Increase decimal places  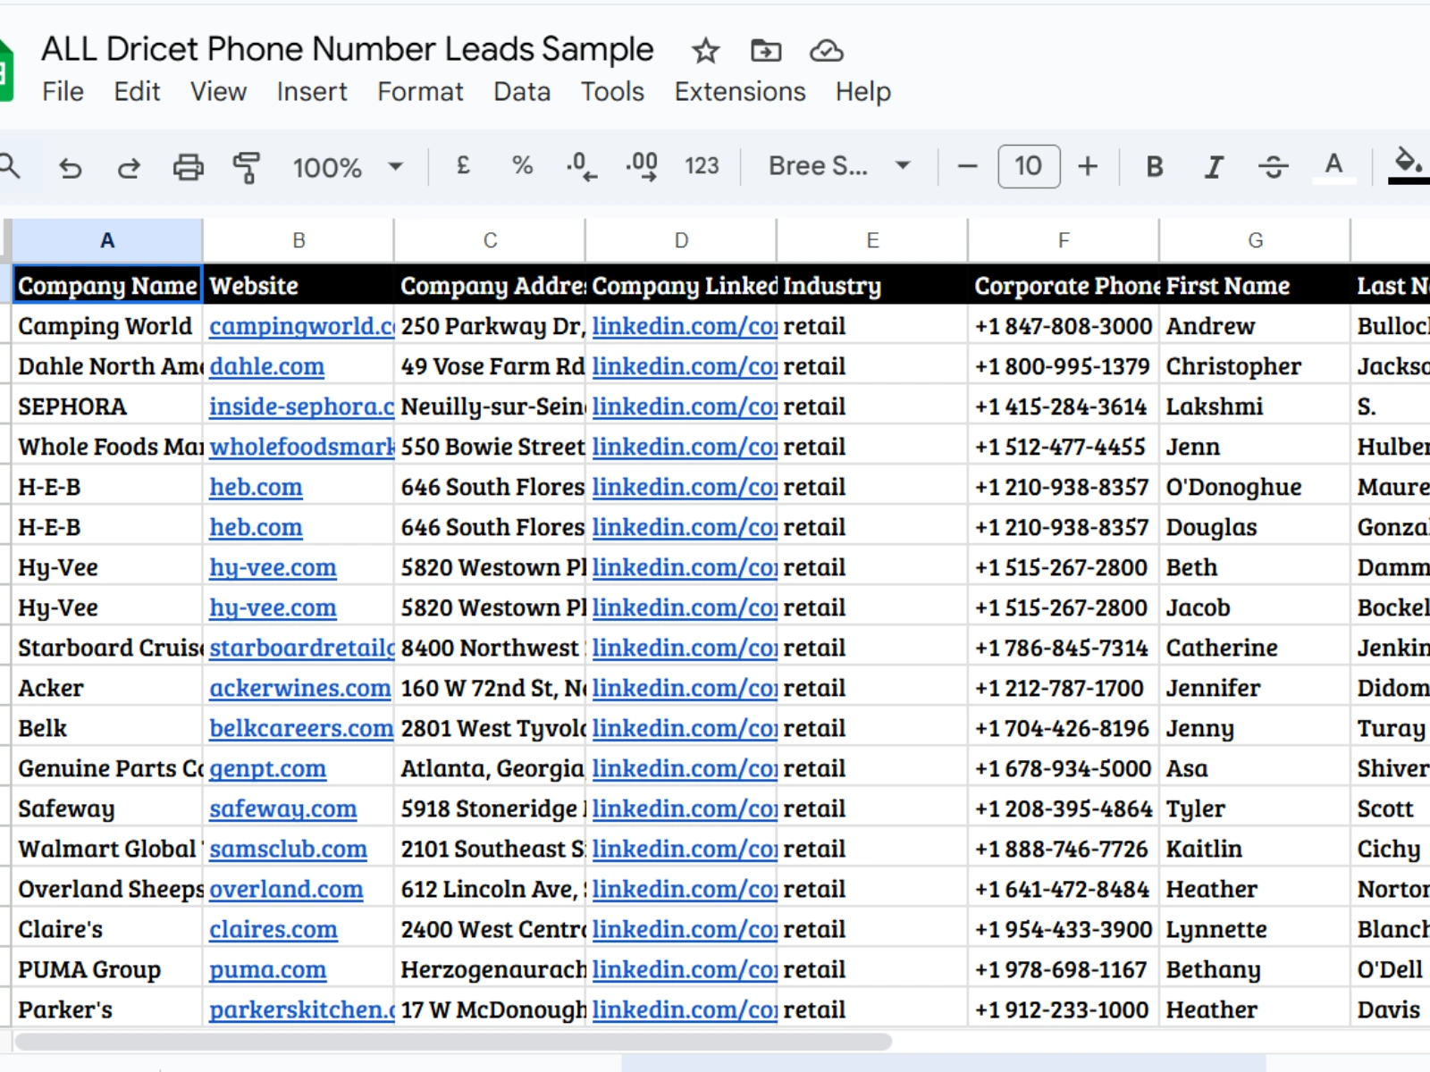coord(642,166)
